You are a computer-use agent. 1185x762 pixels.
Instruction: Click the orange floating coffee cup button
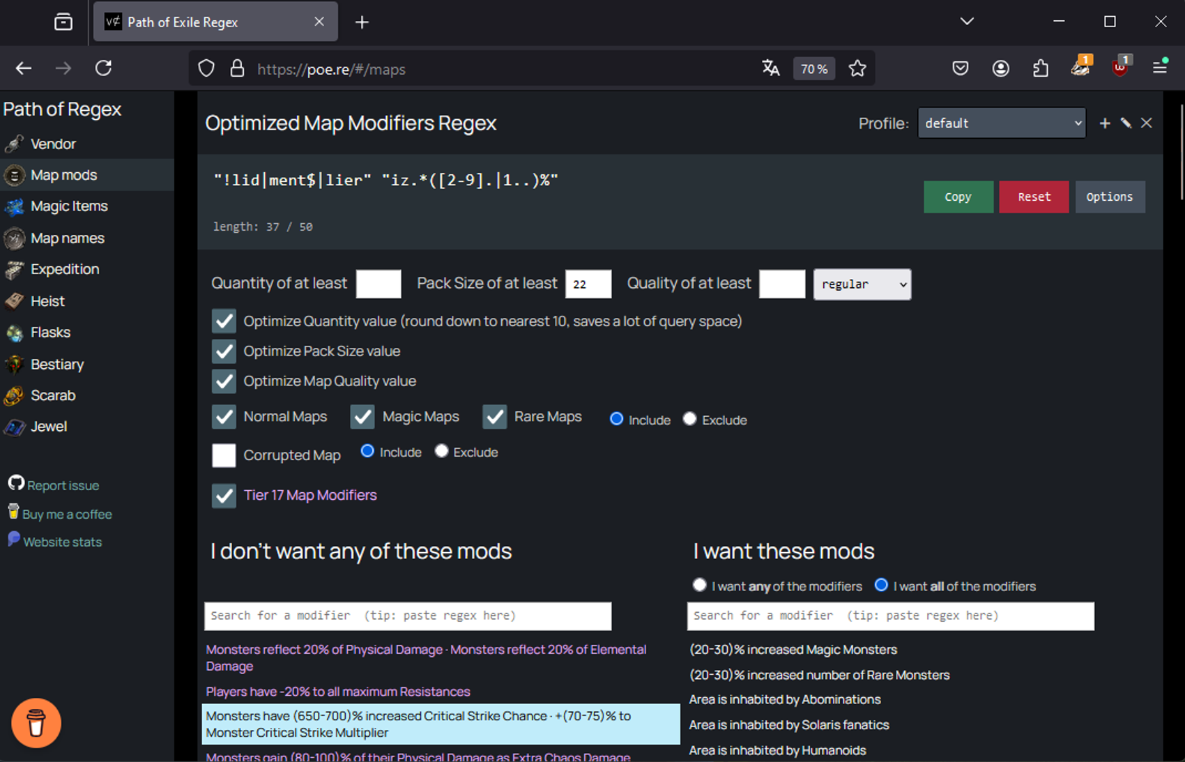(x=36, y=723)
